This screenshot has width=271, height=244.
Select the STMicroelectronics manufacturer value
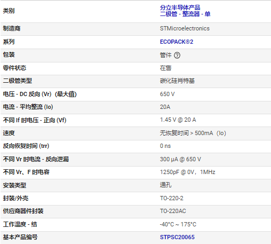(x=185, y=28)
